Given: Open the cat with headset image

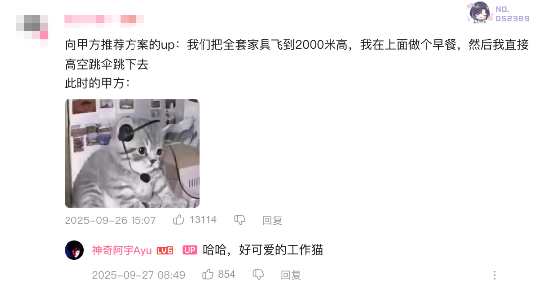Looking at the screenshot, I should (x=132, y=153).
